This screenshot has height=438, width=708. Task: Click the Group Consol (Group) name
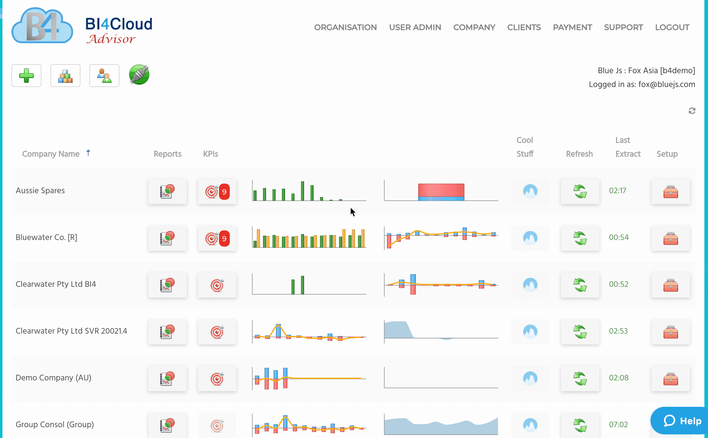tap(55, 424)
